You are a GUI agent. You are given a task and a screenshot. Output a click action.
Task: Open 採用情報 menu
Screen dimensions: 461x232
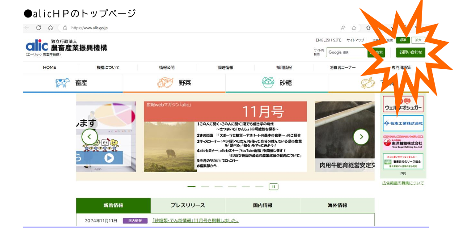[x=284, y=67]
